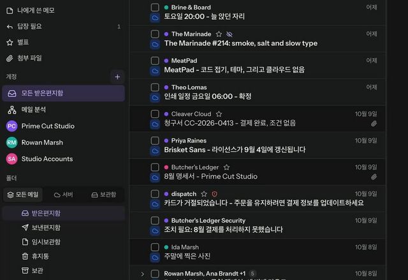Click the cloud icon on dispatch row

click(155, 204)
